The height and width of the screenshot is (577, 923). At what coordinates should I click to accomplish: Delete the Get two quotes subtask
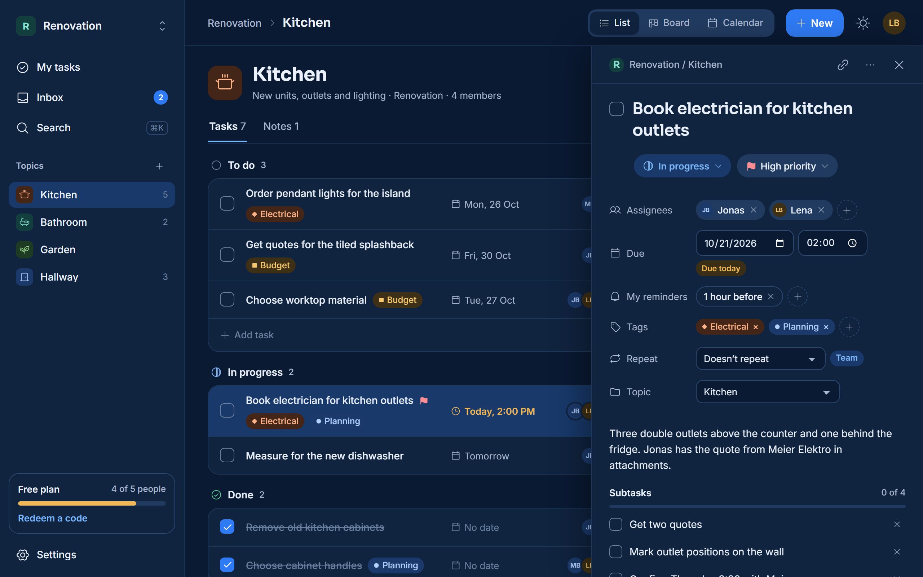tap(897, 524)
